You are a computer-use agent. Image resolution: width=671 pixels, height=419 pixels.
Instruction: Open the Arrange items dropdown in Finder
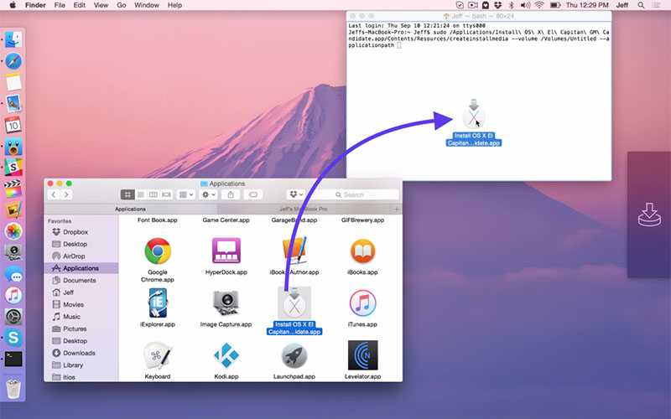pos(186,194)
